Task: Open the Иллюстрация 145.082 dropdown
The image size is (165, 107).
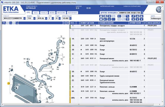Action: coord(70,18)
